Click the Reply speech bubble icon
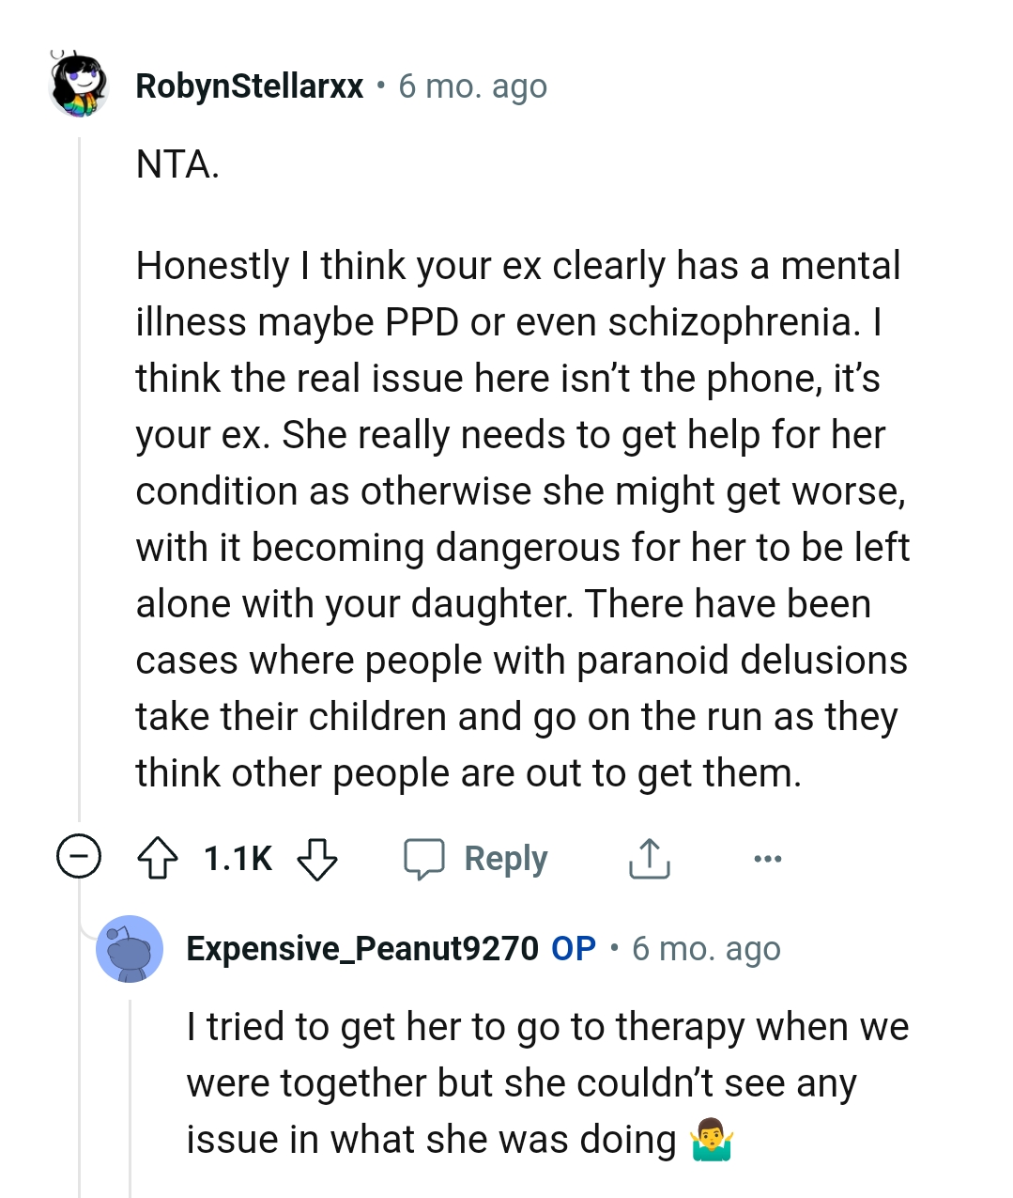The height and width of the screenshot is (1198, 1013). click(425, 857)
